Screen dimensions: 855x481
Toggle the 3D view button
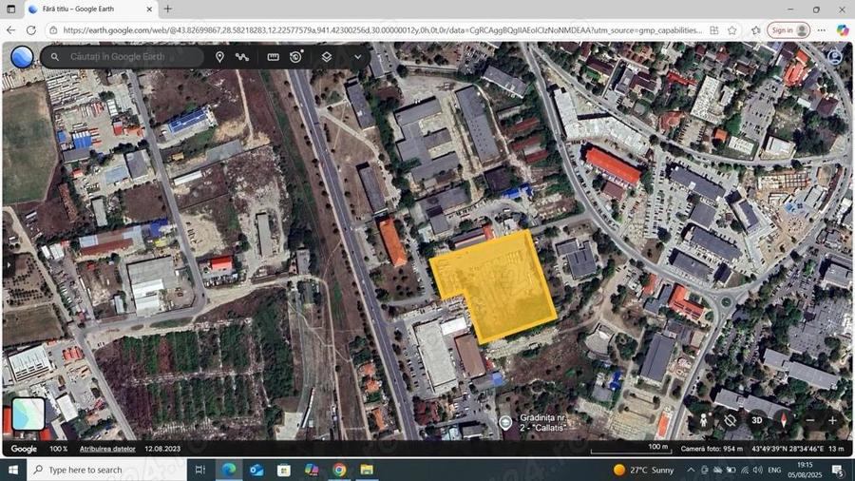tap(757, 420)
